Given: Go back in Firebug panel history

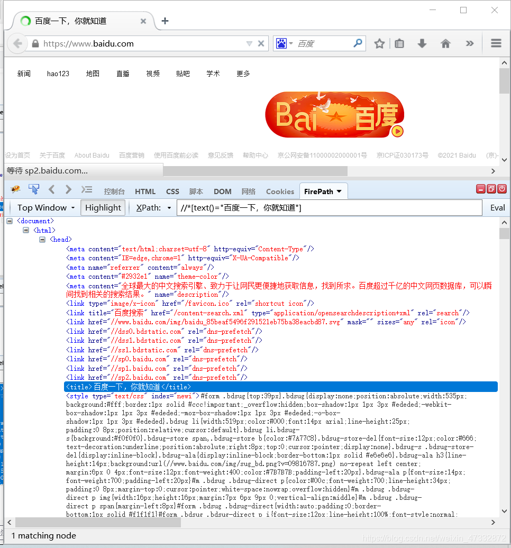Looking at the screenshot, I should click(52, 190).
